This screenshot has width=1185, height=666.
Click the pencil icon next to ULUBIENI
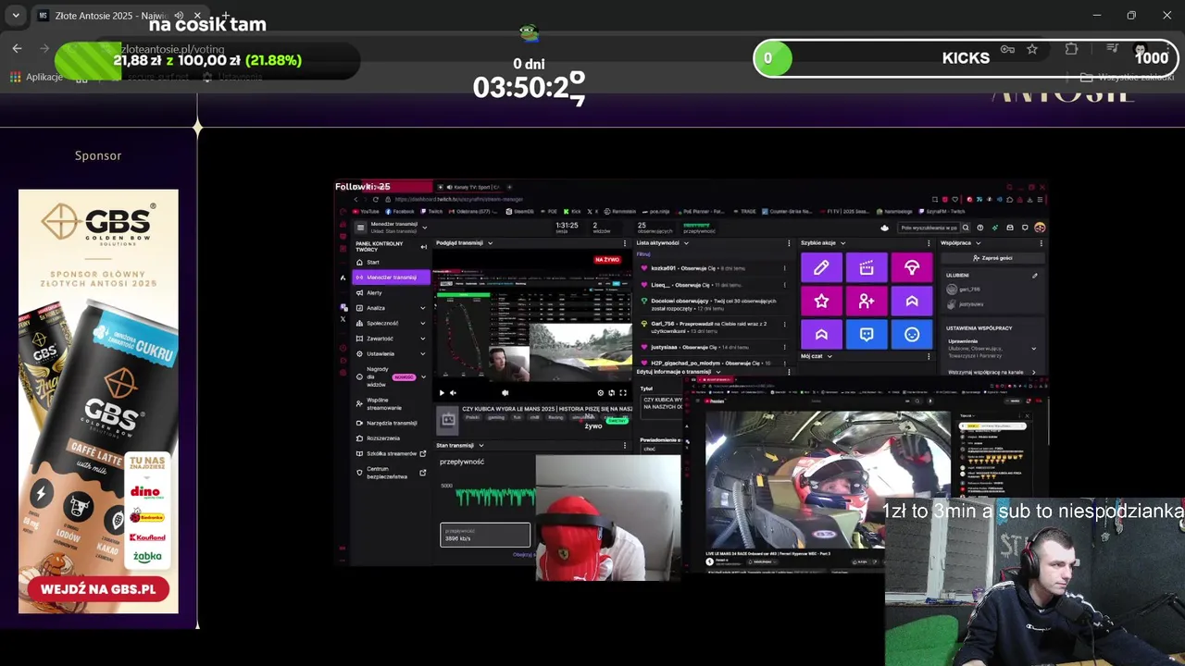click(1035, 276)
